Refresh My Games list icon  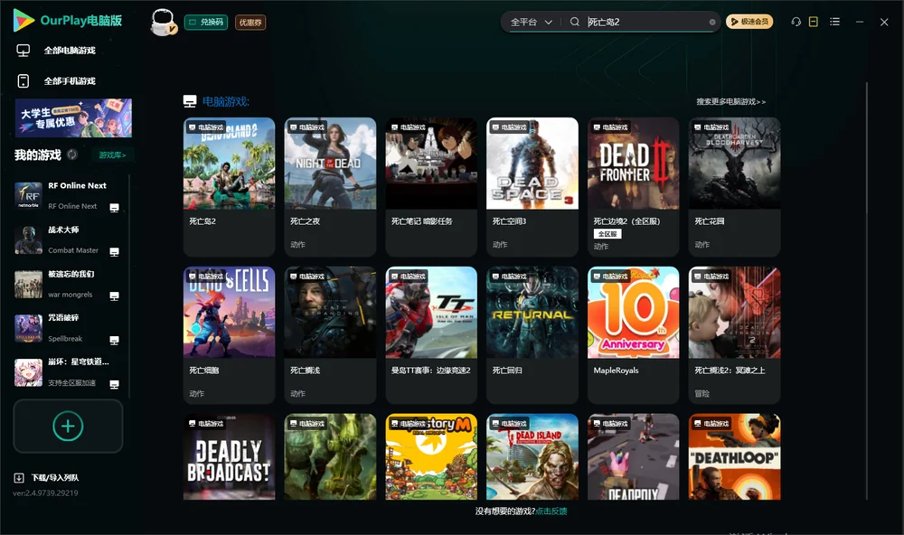click(x=72, y=155)
